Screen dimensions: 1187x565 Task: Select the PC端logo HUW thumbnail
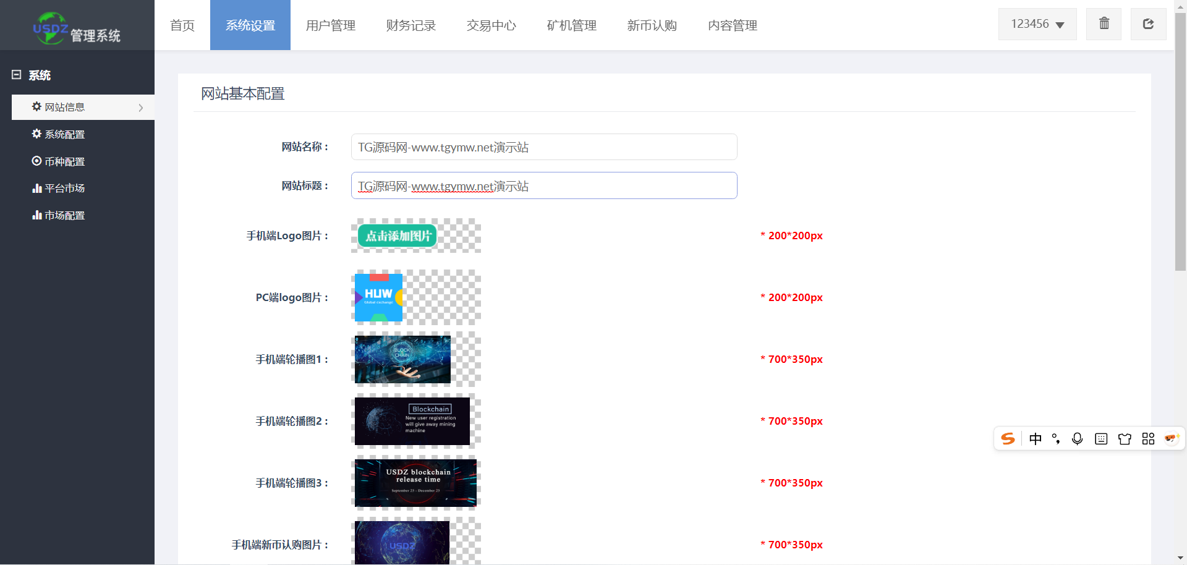coord(378,297)
